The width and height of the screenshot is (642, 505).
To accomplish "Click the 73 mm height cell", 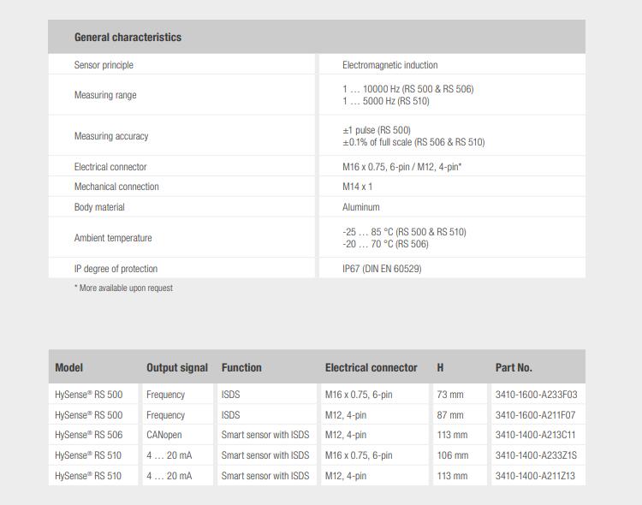I will pos(450,395).
